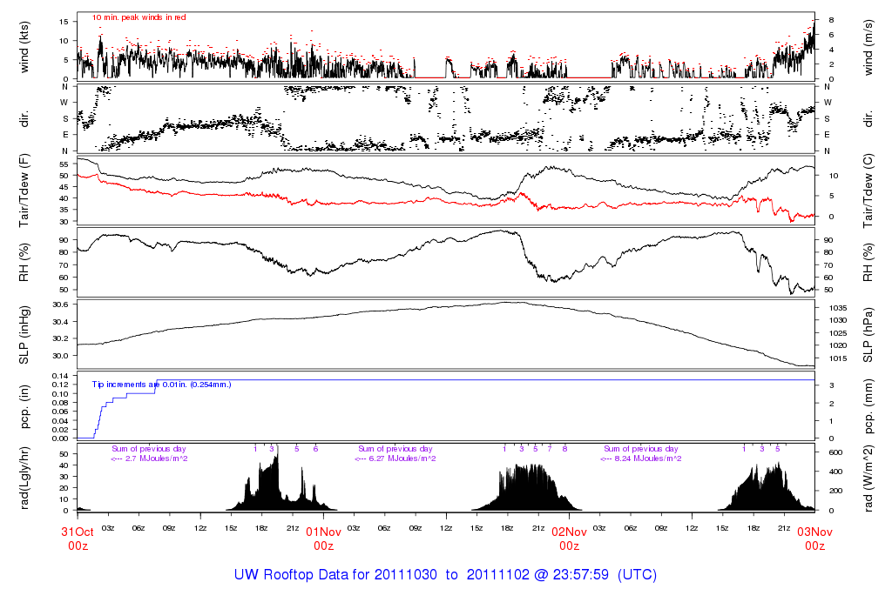Click the UW Rooftop Data title text
Screen dimensions: 892x609
pyautogui.click(x=445, y=575)
